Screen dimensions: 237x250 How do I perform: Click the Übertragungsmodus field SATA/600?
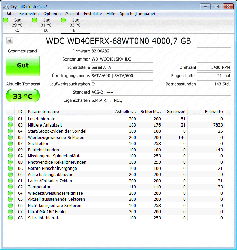[x=122, y=76]
